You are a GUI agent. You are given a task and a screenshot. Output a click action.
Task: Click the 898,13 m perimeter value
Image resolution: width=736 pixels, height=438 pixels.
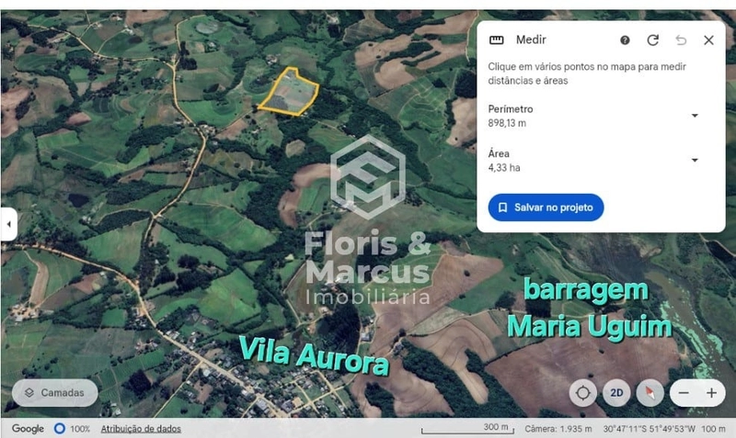pyautogui.click(x=507, y=123)
